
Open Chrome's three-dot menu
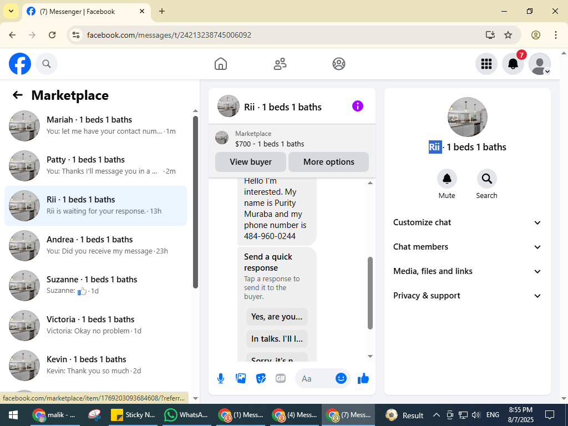coord(556,35)
